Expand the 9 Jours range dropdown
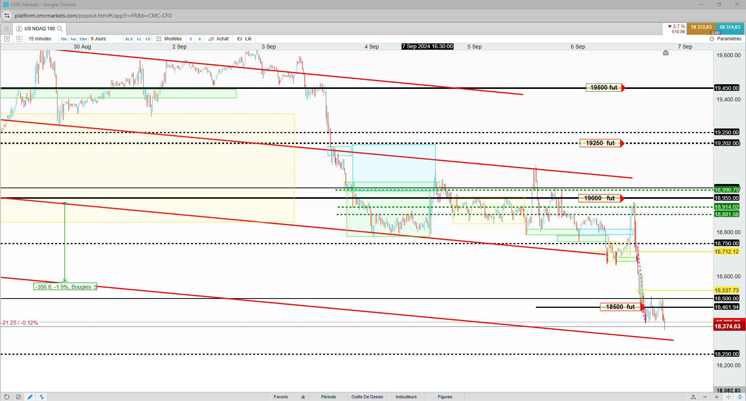 [99, 39]
